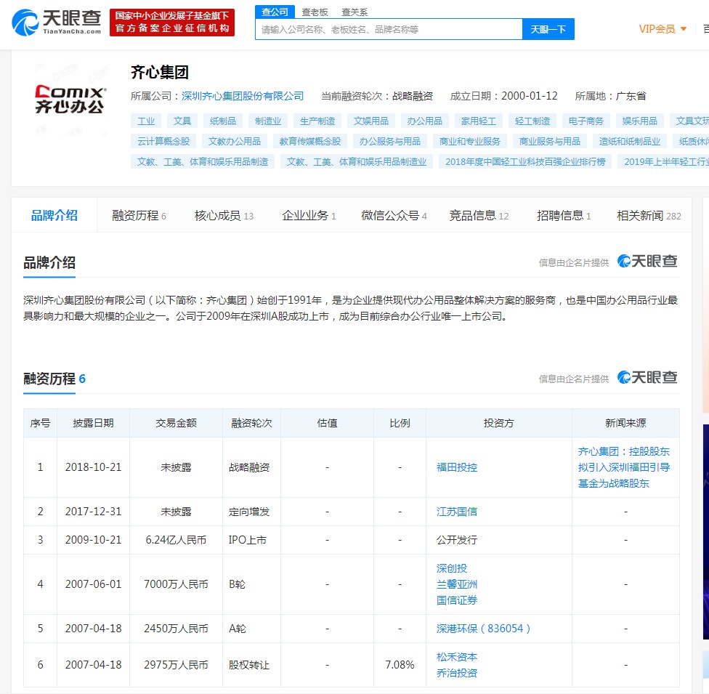Click the 成立日期 2000-01-12 text
This screenshot has width=709, height=694.
[x=503, y=96]
